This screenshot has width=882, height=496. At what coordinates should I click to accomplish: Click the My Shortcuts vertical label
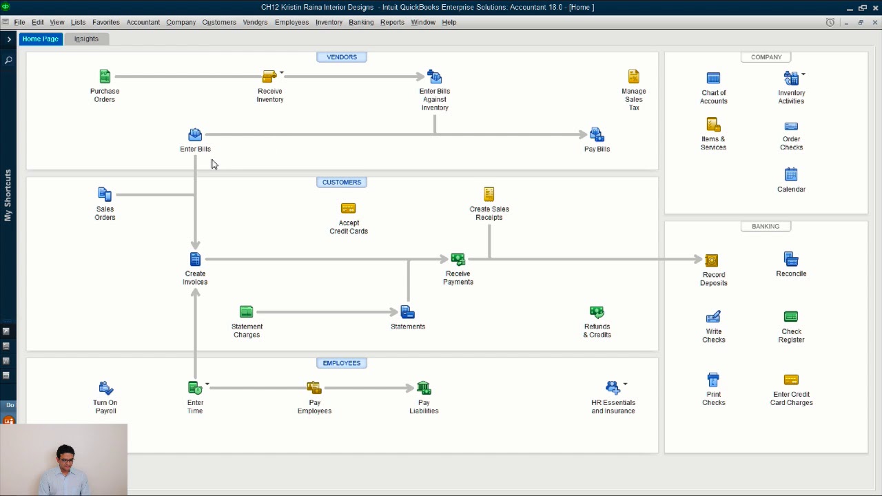point(8,196)
